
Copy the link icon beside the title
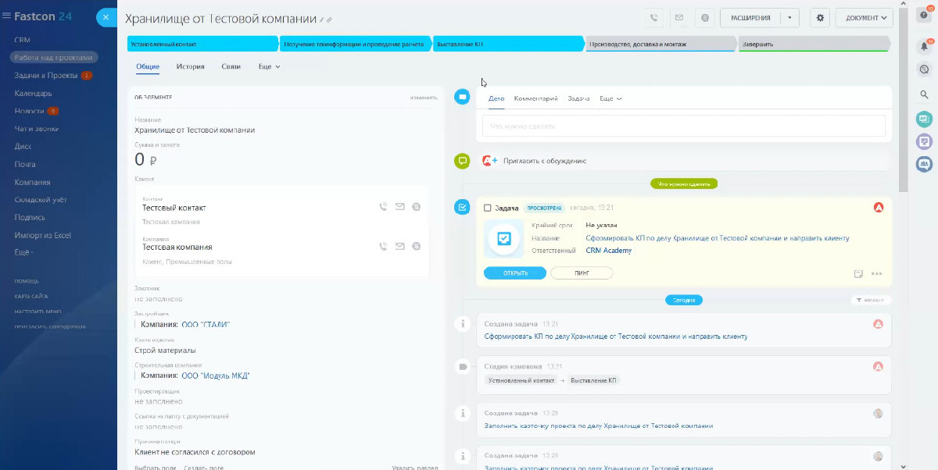coord(330,19)
